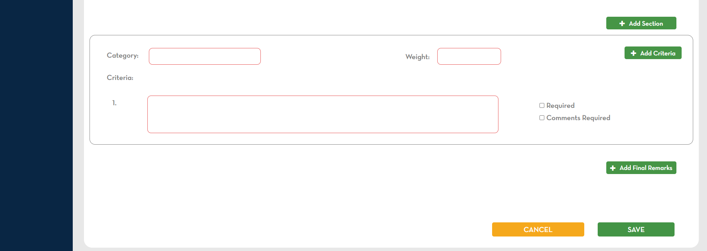Add a new section with Add Section
Viewport: 707px width, 251px height.
[641, 23]
